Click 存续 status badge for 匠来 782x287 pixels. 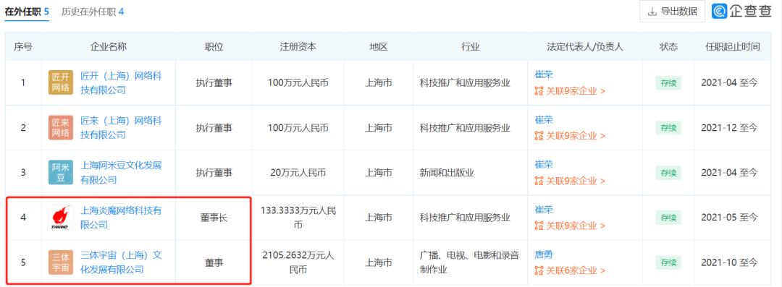668,128
